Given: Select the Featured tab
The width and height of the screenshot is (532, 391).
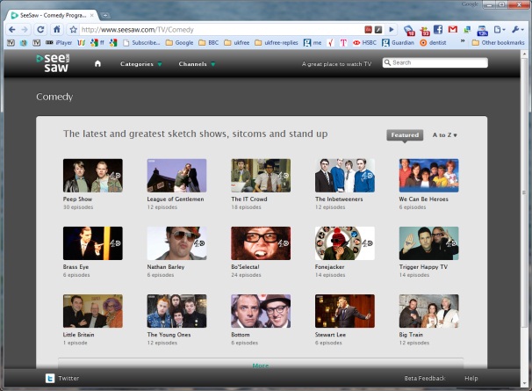Looking at the screenshot, I should pyautogui.click(x=405, y=134).
